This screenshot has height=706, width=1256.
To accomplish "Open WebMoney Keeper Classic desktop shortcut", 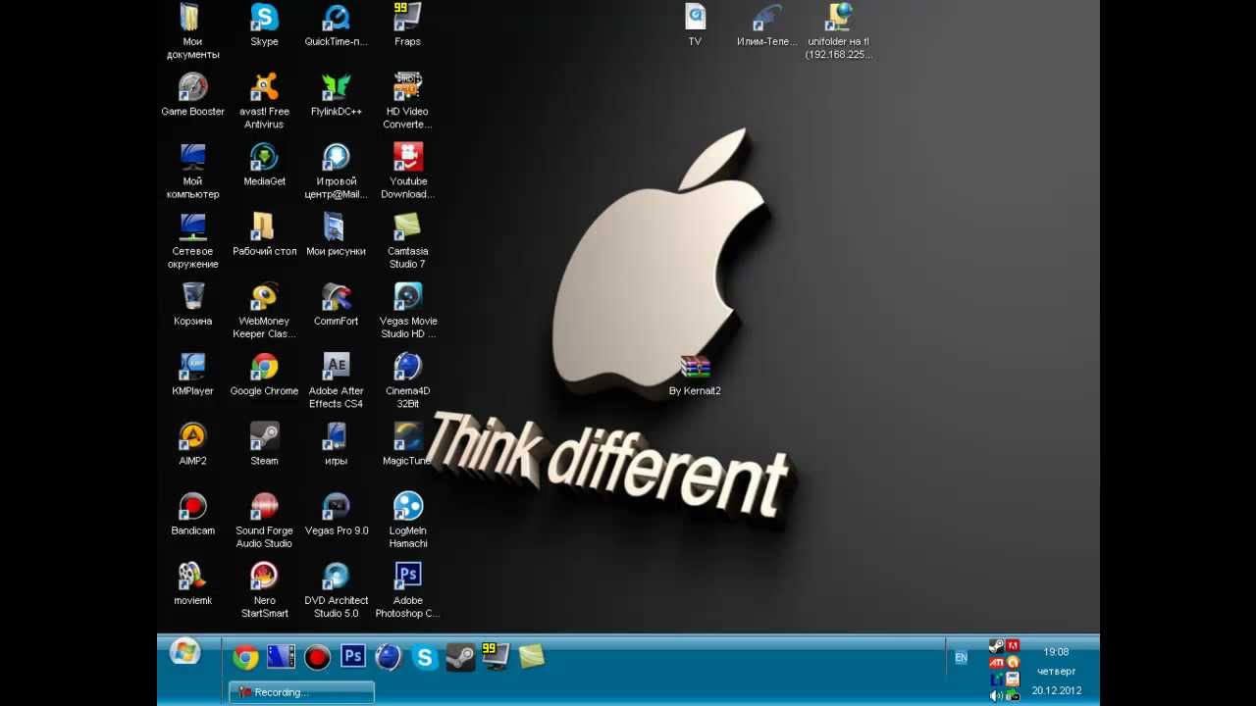I will click(x=264, y=310).
